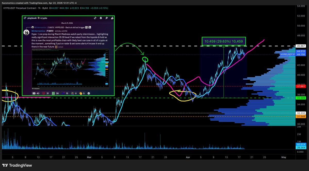Screen dimensions: 309x171
Task: Click the image attachment icon in reply preview
Action: [90, 27]
